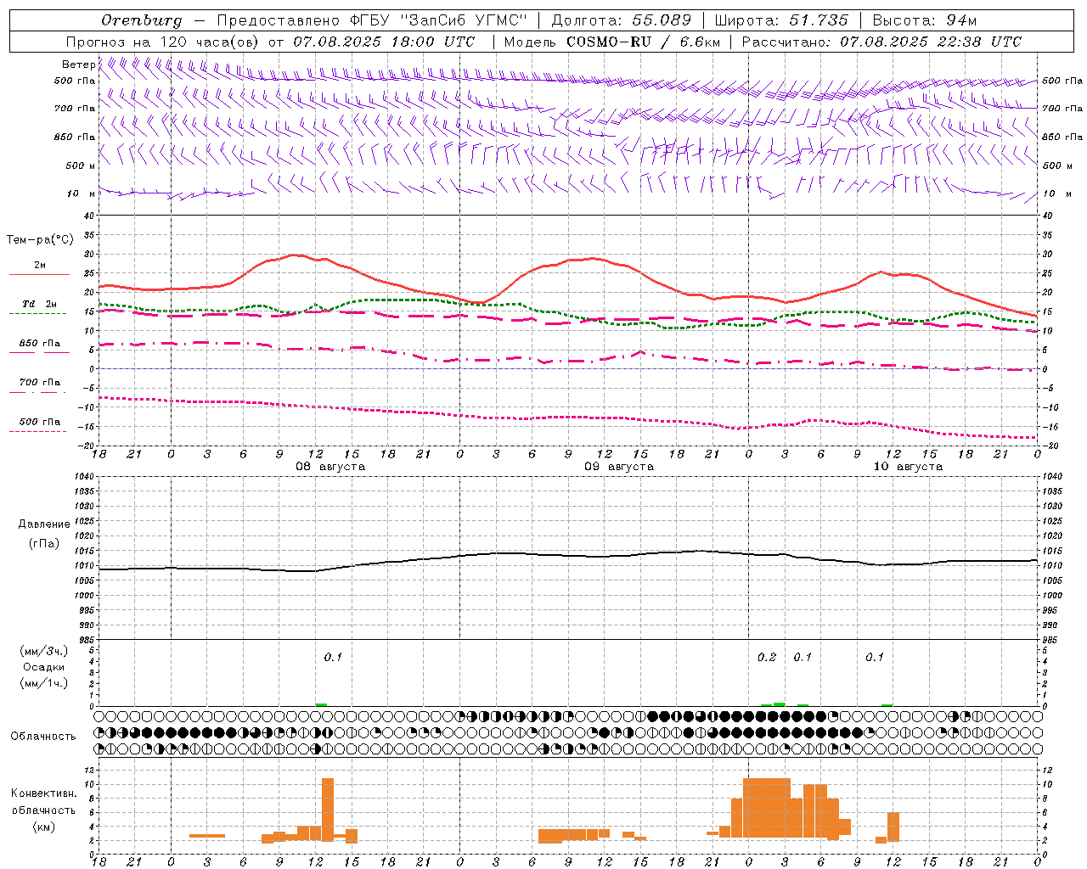The width and height of the screenshot is (1087, 869).
Task: Click the 08 августа date label
Action: (330, 467)
